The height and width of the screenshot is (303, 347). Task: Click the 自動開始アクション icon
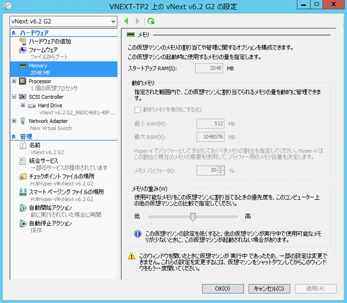(x=23, y=208)
